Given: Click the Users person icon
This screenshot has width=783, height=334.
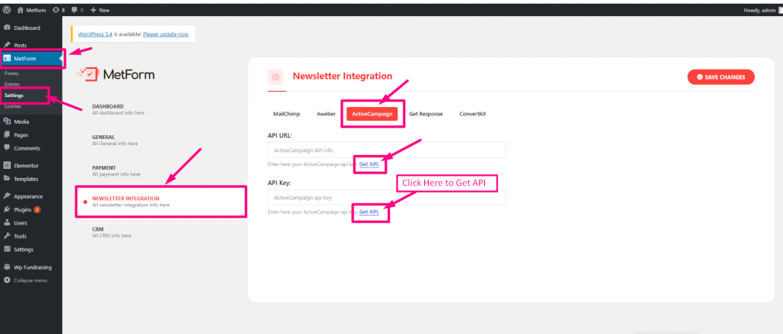Looking at the screenshot, I should click(x=7, y=222).
